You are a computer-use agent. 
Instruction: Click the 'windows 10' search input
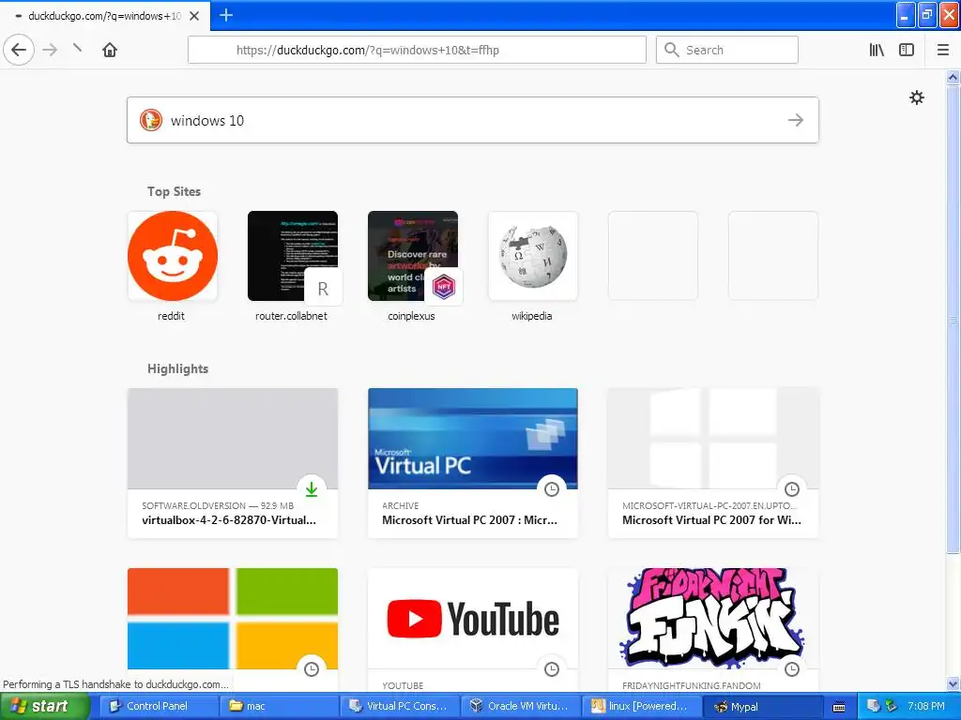(x=473, y=120)
